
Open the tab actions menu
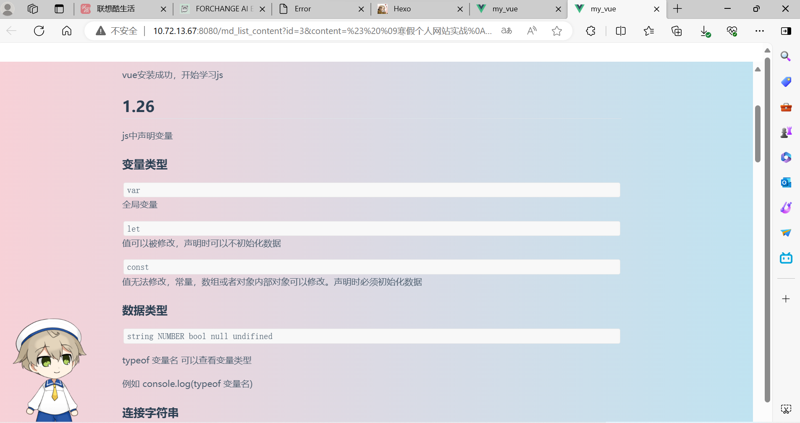tap(59, 9)
